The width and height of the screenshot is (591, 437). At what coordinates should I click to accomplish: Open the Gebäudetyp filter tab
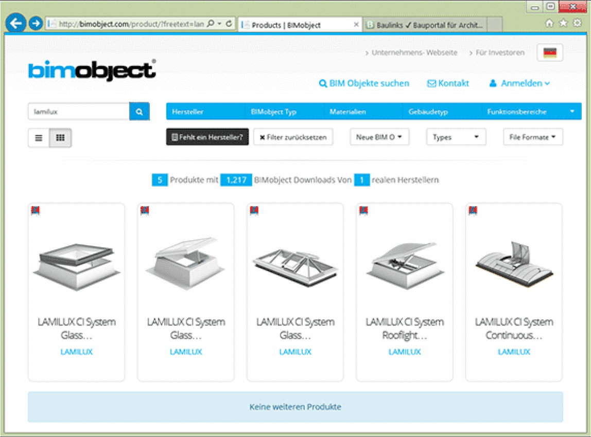tap(428, 112)
